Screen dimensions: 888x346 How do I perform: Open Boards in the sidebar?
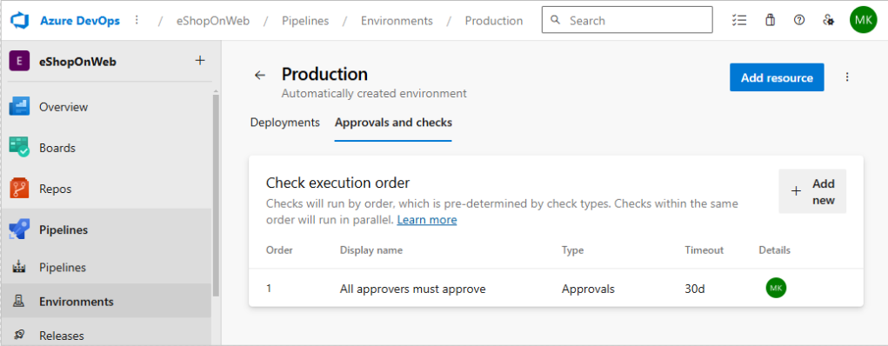[106, 148]
